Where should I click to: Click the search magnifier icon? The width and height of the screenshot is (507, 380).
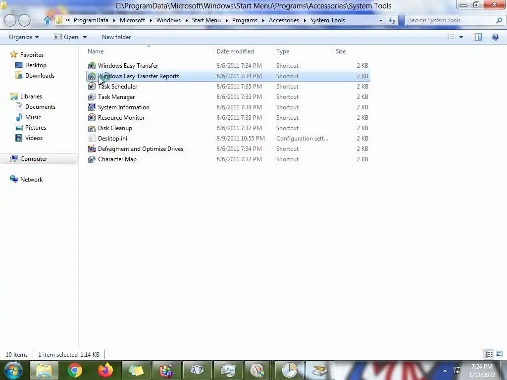499,20
